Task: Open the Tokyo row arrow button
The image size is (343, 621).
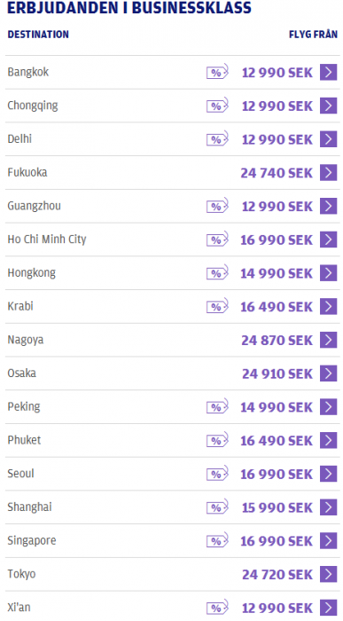Action: pos(328,574)
